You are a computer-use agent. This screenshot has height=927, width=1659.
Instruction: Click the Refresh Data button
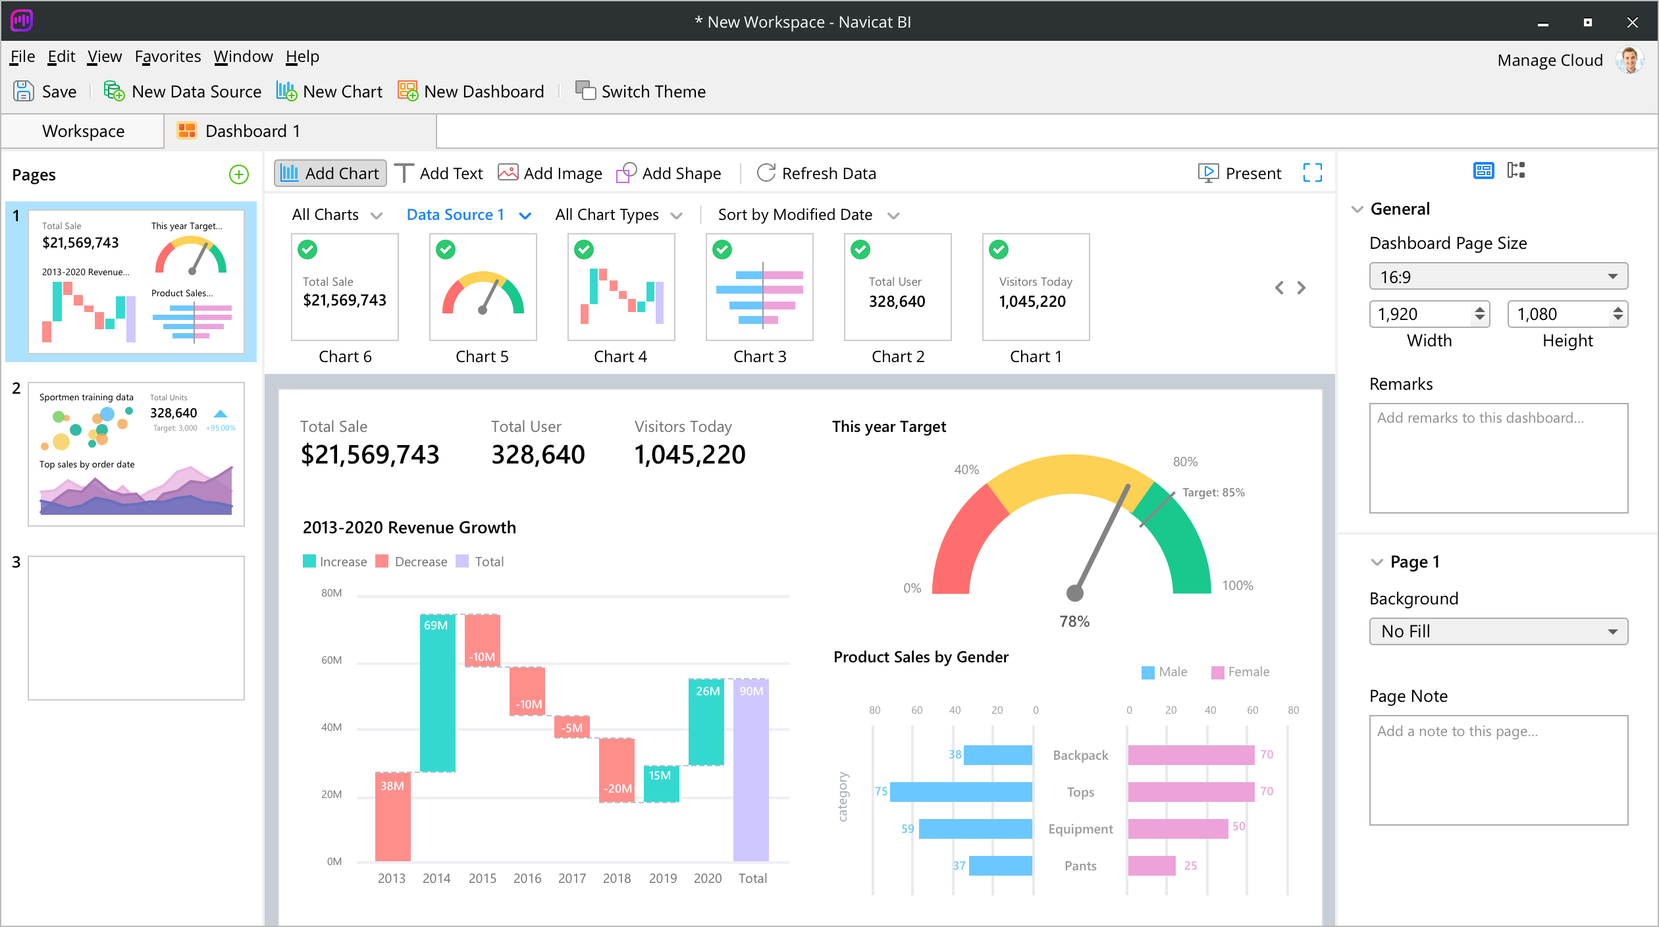[x=816, y=173]
